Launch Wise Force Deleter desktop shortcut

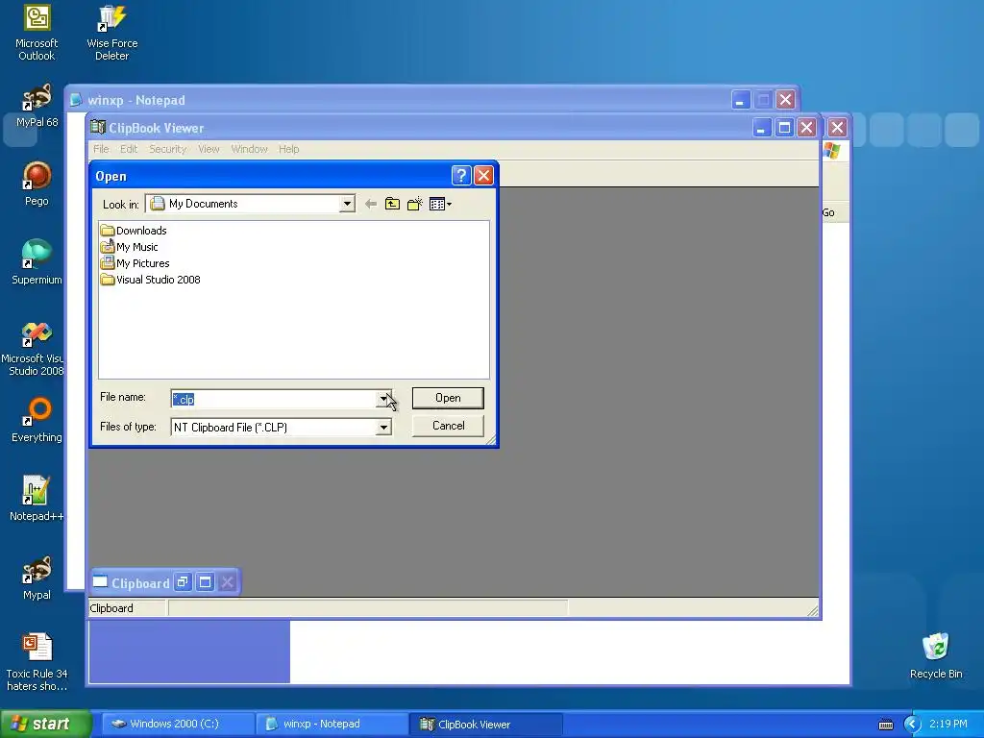pos(111,34)
